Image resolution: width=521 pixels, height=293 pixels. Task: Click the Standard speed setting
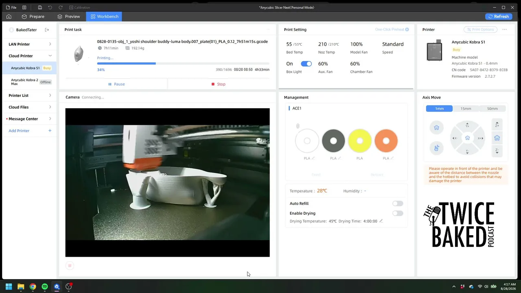[393, 44]
